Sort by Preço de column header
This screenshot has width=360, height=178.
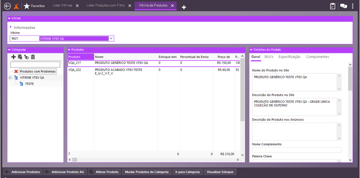tap(224, 57)
